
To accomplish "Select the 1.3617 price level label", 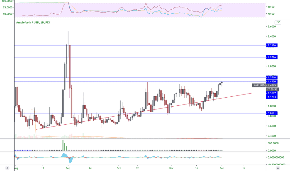I will tap(272, 93).
